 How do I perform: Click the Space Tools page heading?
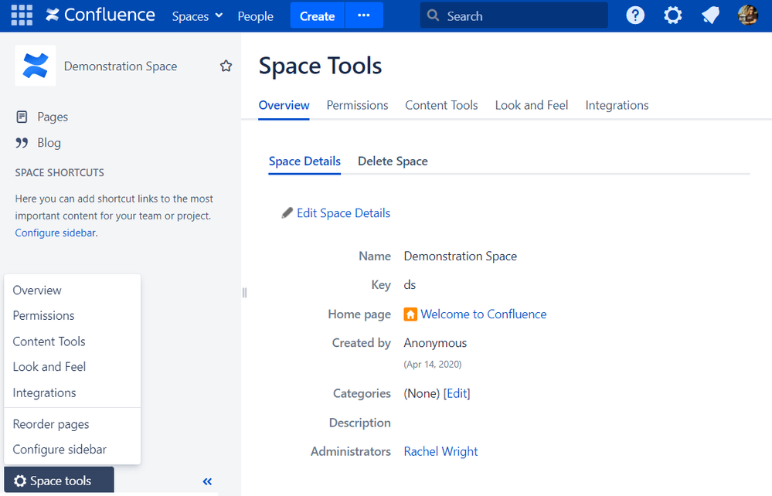[320, 66]
